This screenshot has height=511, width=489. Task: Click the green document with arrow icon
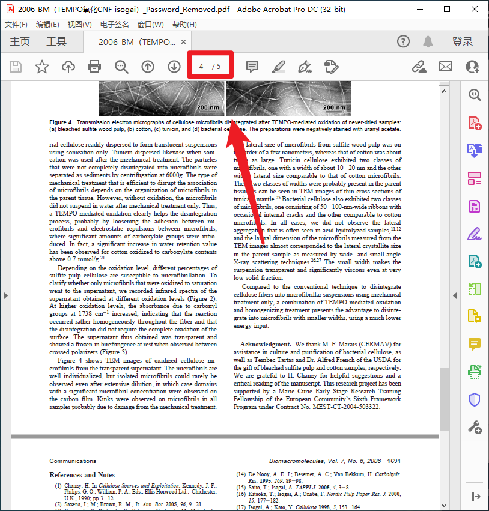pos(475,261)
